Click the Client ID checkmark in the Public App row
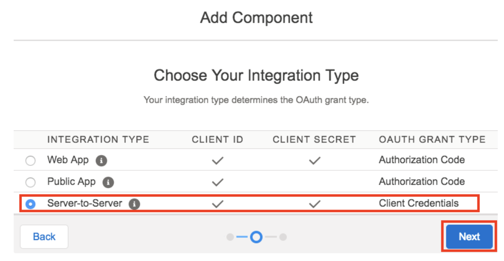Screen dimensions: 504x261 (x=218, y=182)
